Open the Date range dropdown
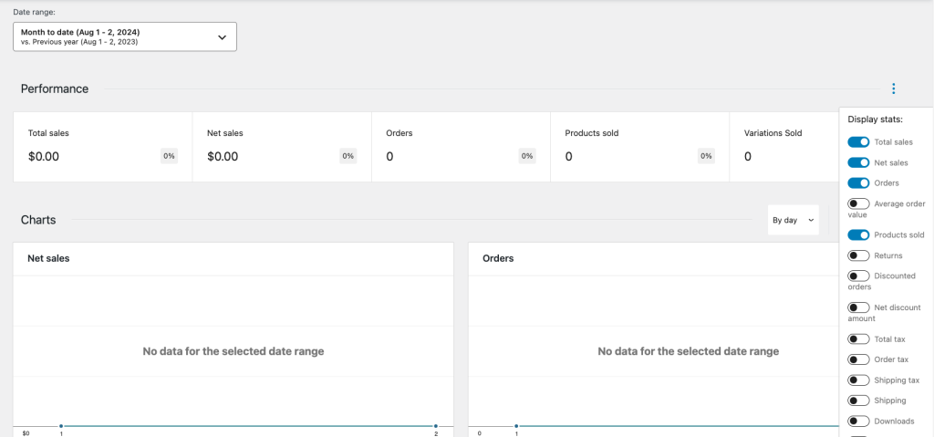Viewport: 934px width, 437px height. coord(125,36)
